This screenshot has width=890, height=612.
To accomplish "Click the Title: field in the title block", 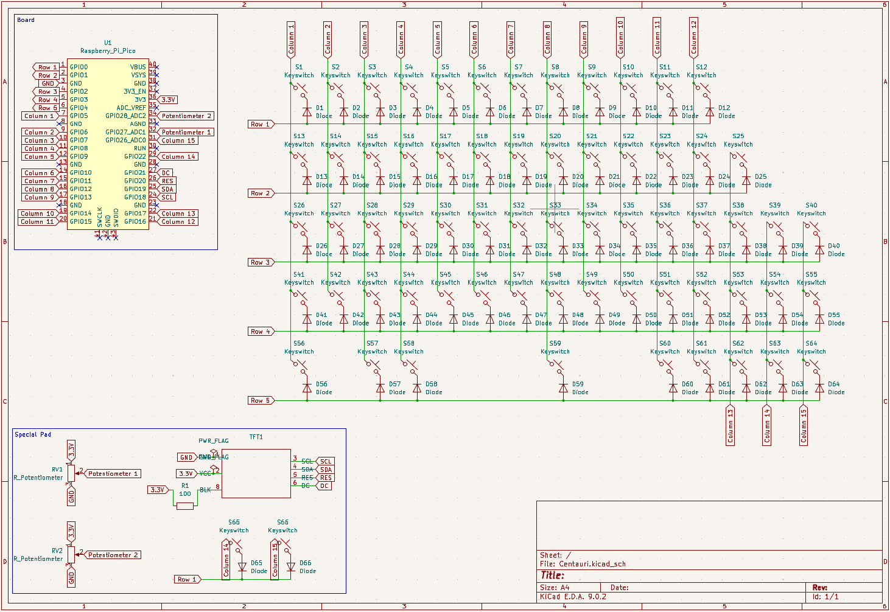I will pyautogui.click(x=552, y=575).
